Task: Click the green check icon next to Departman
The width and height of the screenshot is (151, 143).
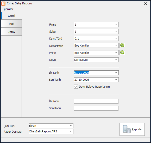Action: pyautogui.click(x=122, y=45)
